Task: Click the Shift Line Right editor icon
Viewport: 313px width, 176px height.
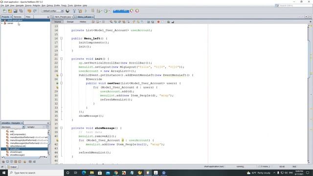Action: click(x=153, y=22)
